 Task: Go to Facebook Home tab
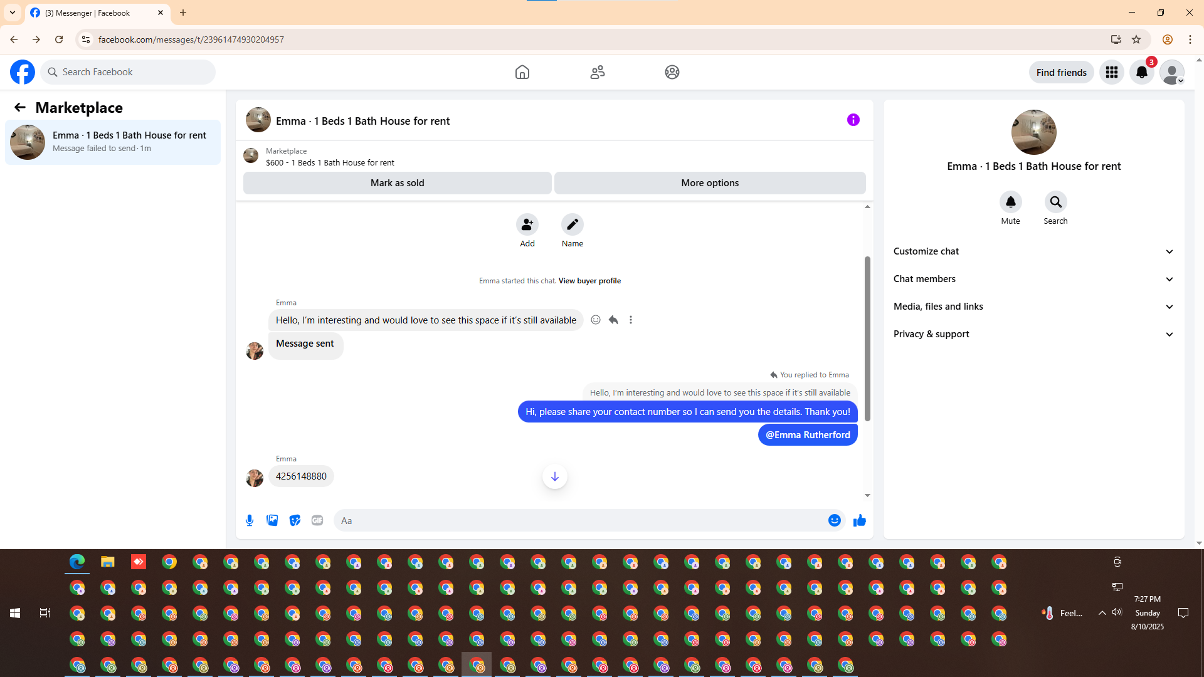[x=522, y=72]
